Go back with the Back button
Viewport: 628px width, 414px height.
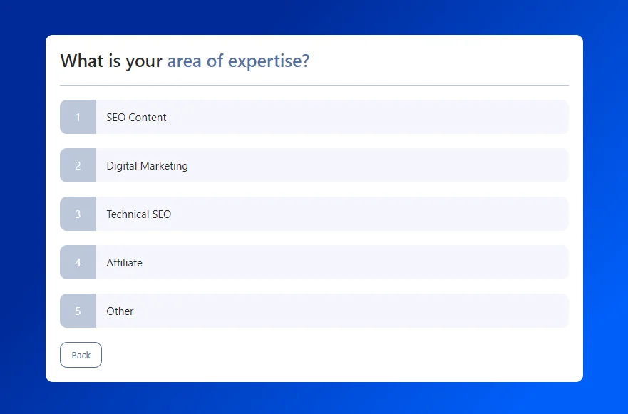[81, 355]
